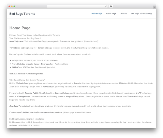Click bullet 'From Parkdale semis to Yonge-Bloor condos'
Screen dimensions: 163x138
click(40, 64)
